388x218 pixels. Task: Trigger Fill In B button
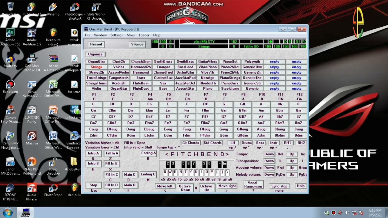tap(111, 163)
